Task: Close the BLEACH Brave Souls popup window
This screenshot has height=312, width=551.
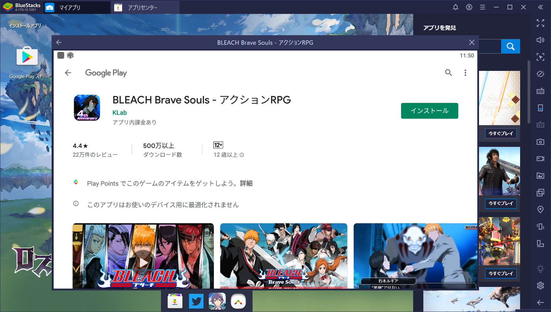Action: coord(472,42)
